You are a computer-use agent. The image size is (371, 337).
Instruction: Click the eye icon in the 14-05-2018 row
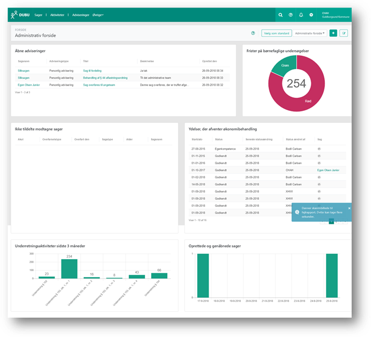(320, 184)
